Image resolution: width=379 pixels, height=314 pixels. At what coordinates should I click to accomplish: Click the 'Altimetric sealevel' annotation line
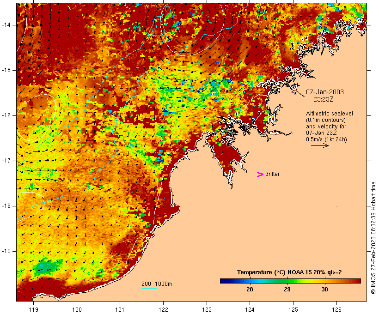330,114
